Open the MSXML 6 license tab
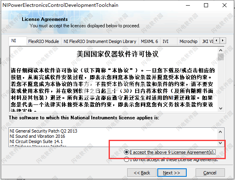Image resolution: width=235 pixels, height=180 pixels. point(149,41)
